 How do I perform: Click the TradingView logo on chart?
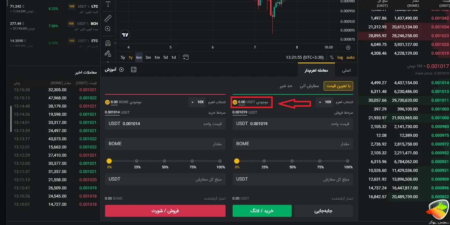click(x=125, y=35)
